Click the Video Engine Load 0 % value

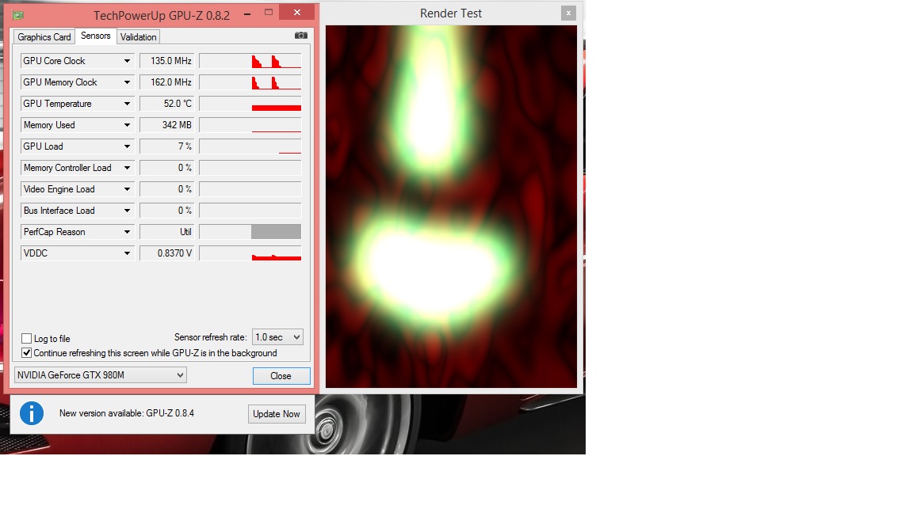tap(166, 189)
